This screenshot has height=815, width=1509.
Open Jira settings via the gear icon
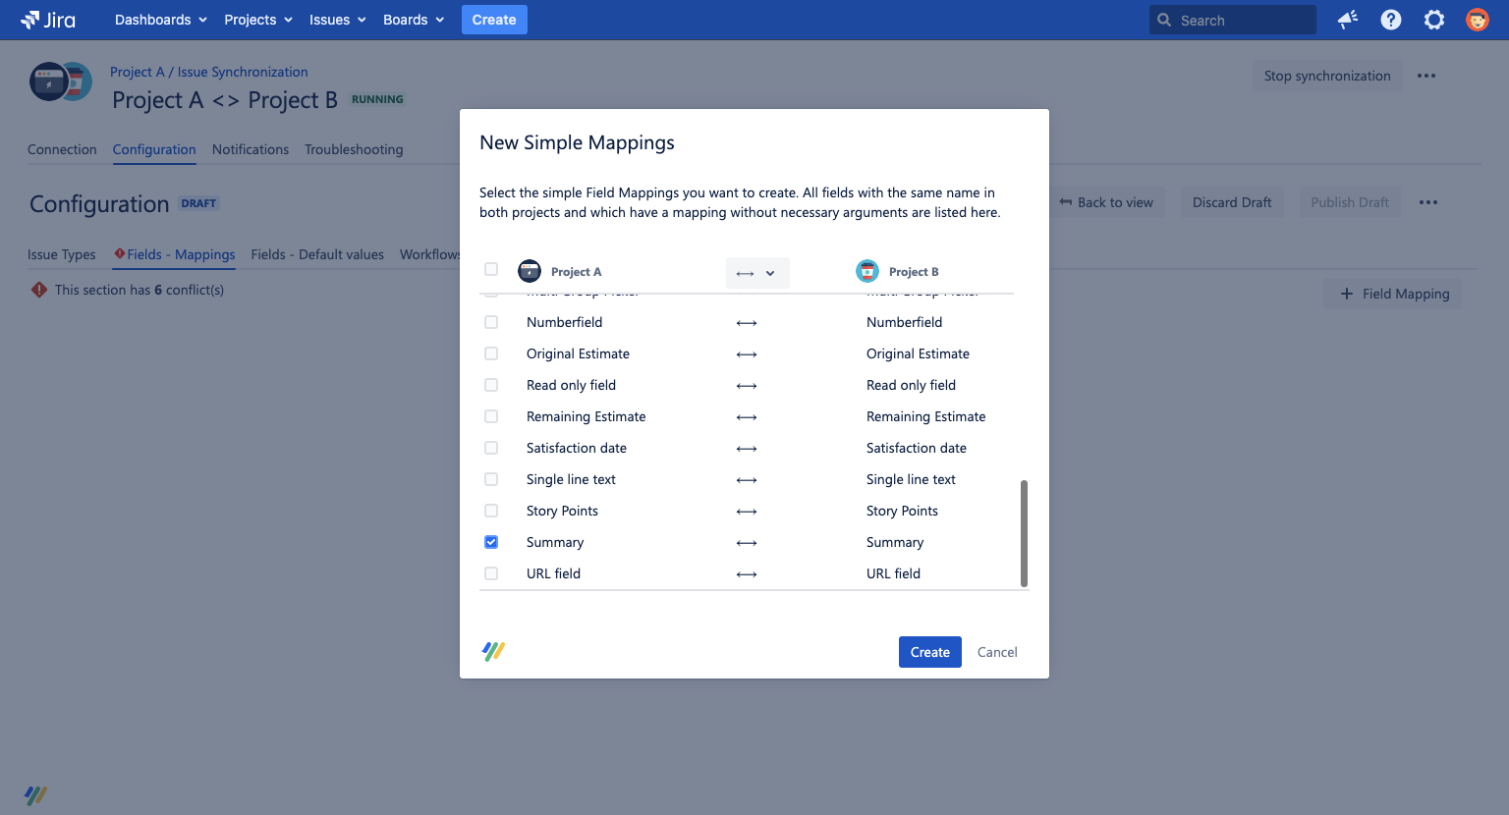[1434, 20]
